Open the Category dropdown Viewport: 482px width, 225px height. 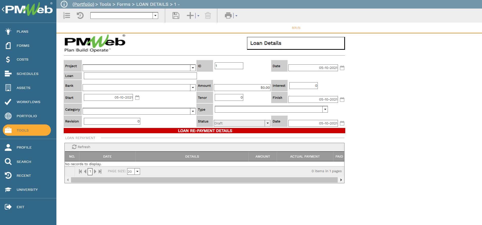click(193, 111)
